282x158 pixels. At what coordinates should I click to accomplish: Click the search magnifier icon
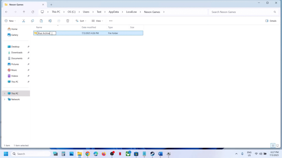275,12
